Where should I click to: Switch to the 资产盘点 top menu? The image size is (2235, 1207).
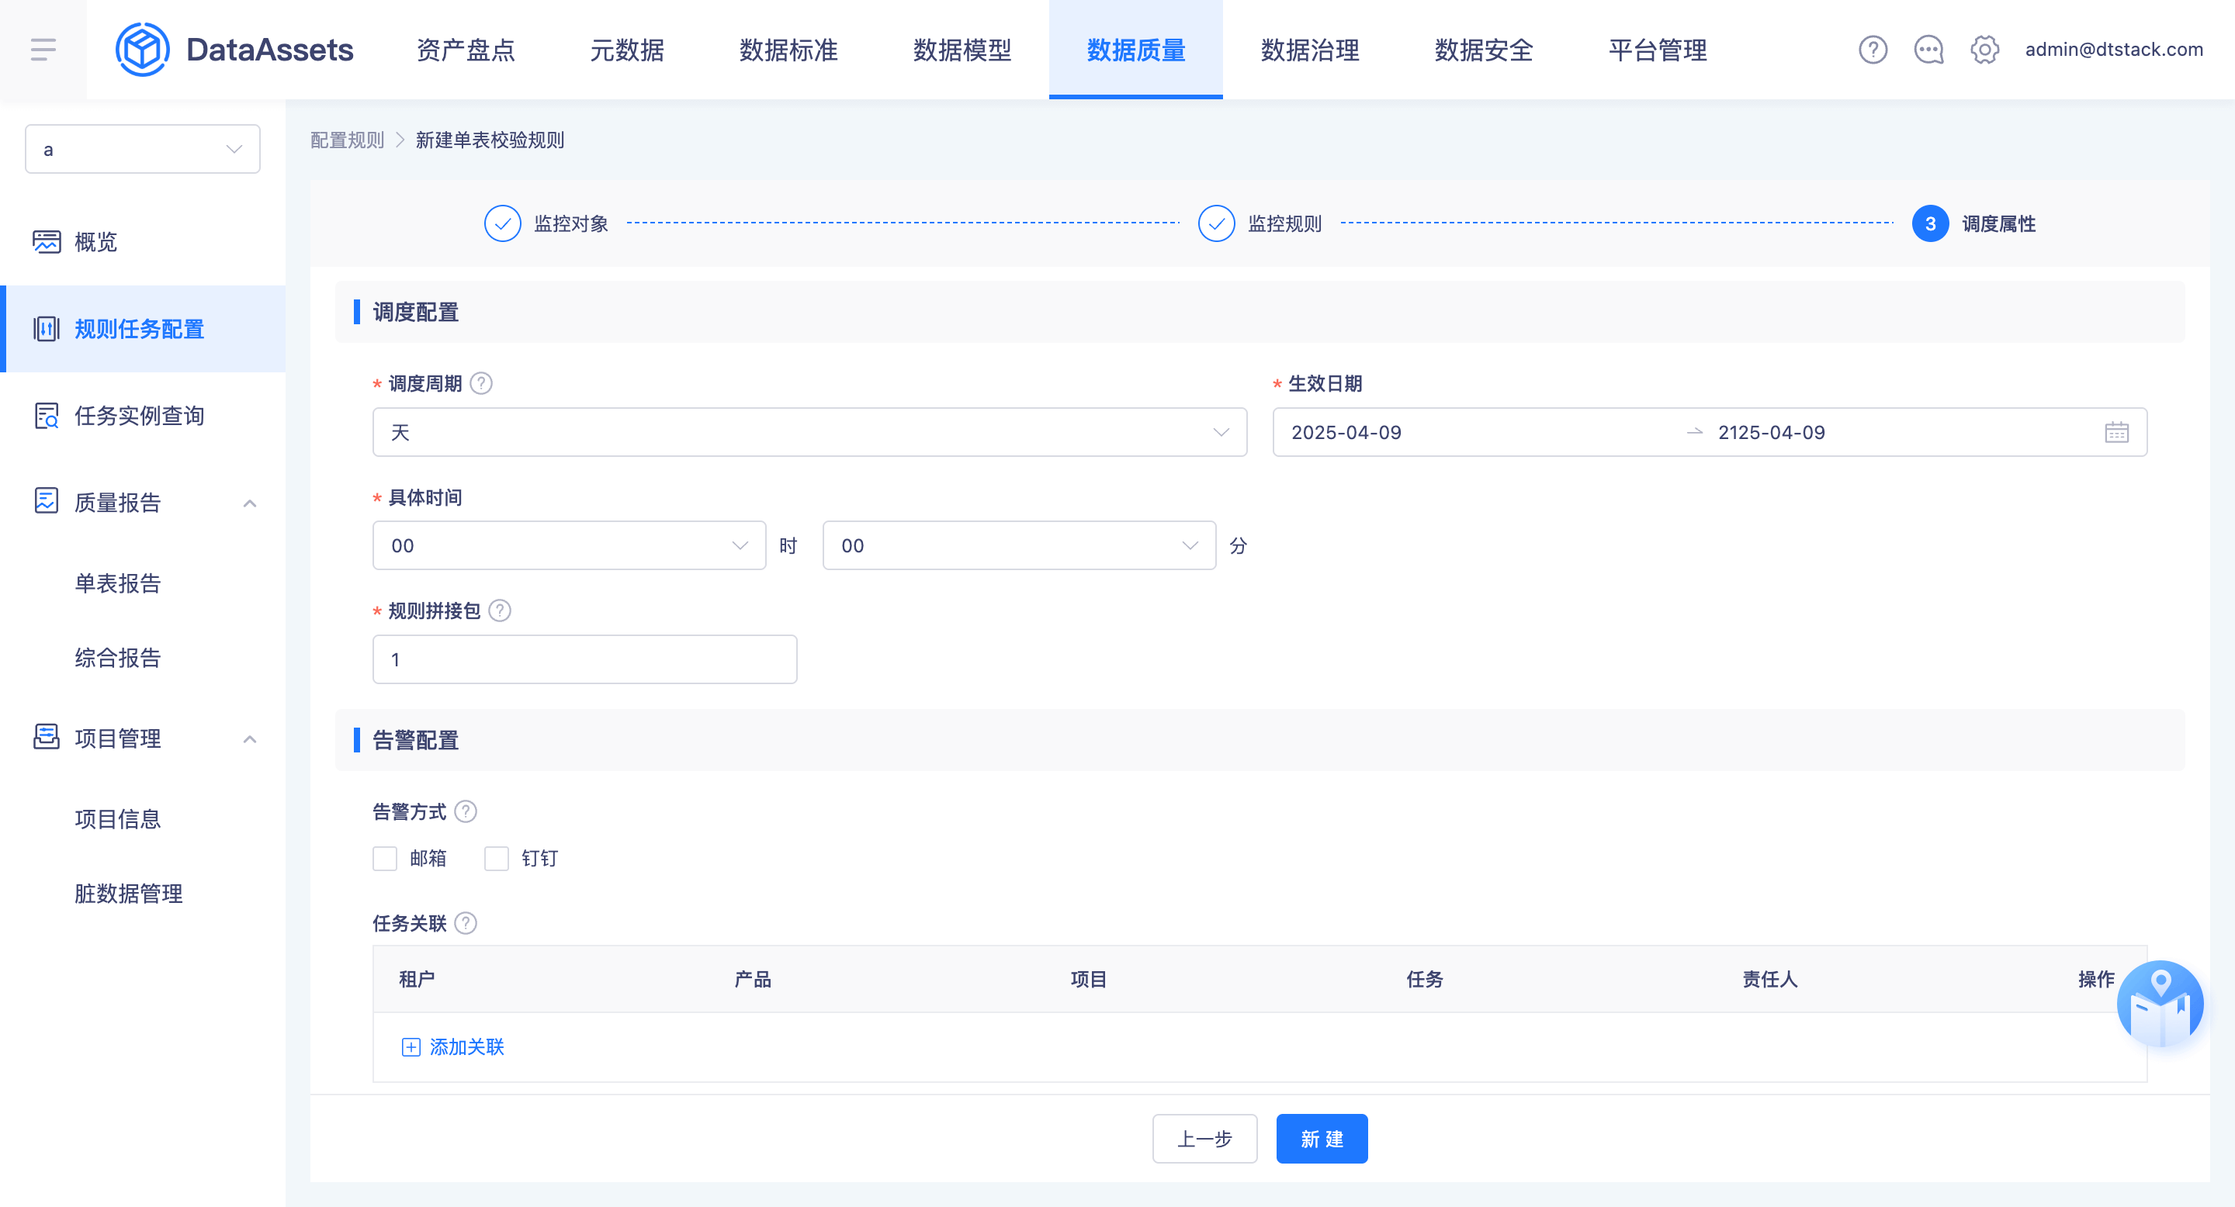466,50
